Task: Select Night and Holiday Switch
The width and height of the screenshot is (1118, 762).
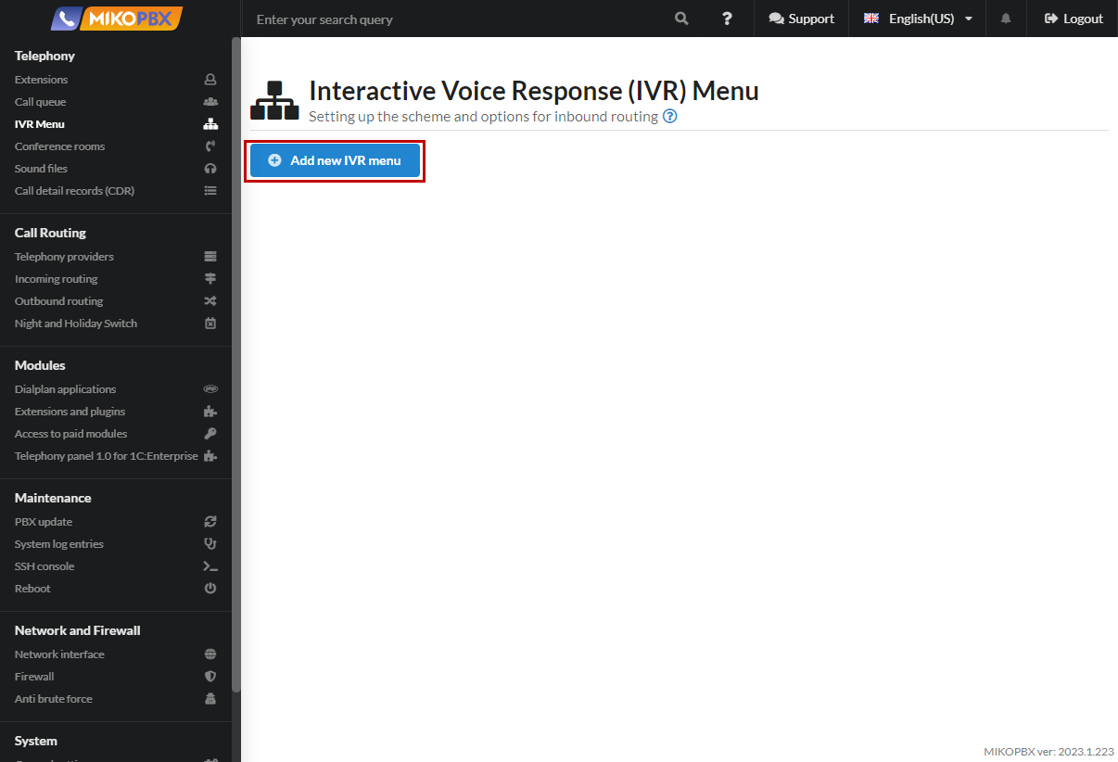Action: [x=76, y=324]
